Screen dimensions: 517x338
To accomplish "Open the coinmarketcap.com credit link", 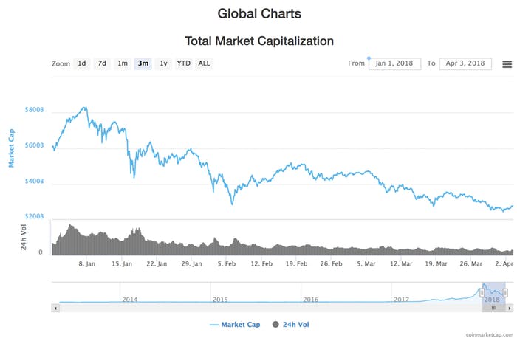I will coord(489,334).
